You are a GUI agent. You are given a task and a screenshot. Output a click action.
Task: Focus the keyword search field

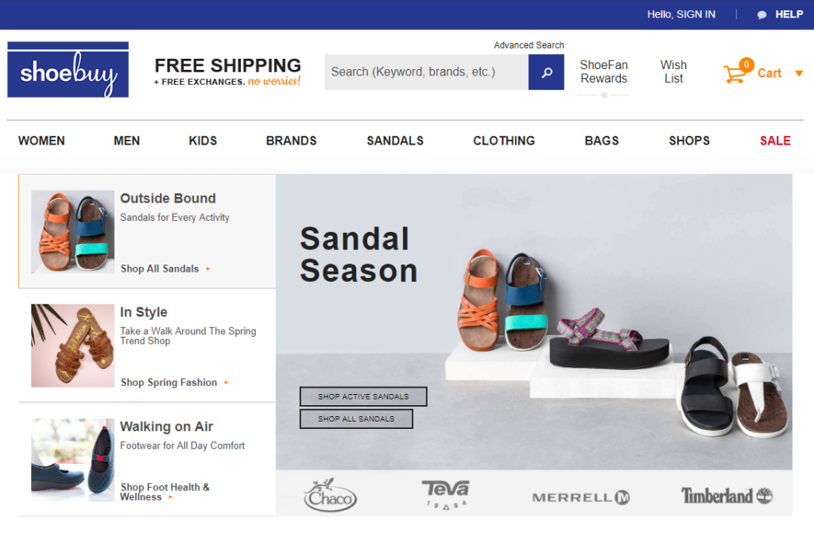427,72
